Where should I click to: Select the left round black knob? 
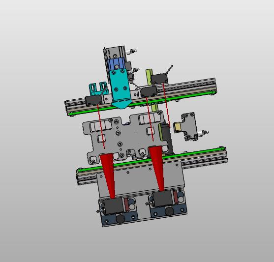coord(121,218)
